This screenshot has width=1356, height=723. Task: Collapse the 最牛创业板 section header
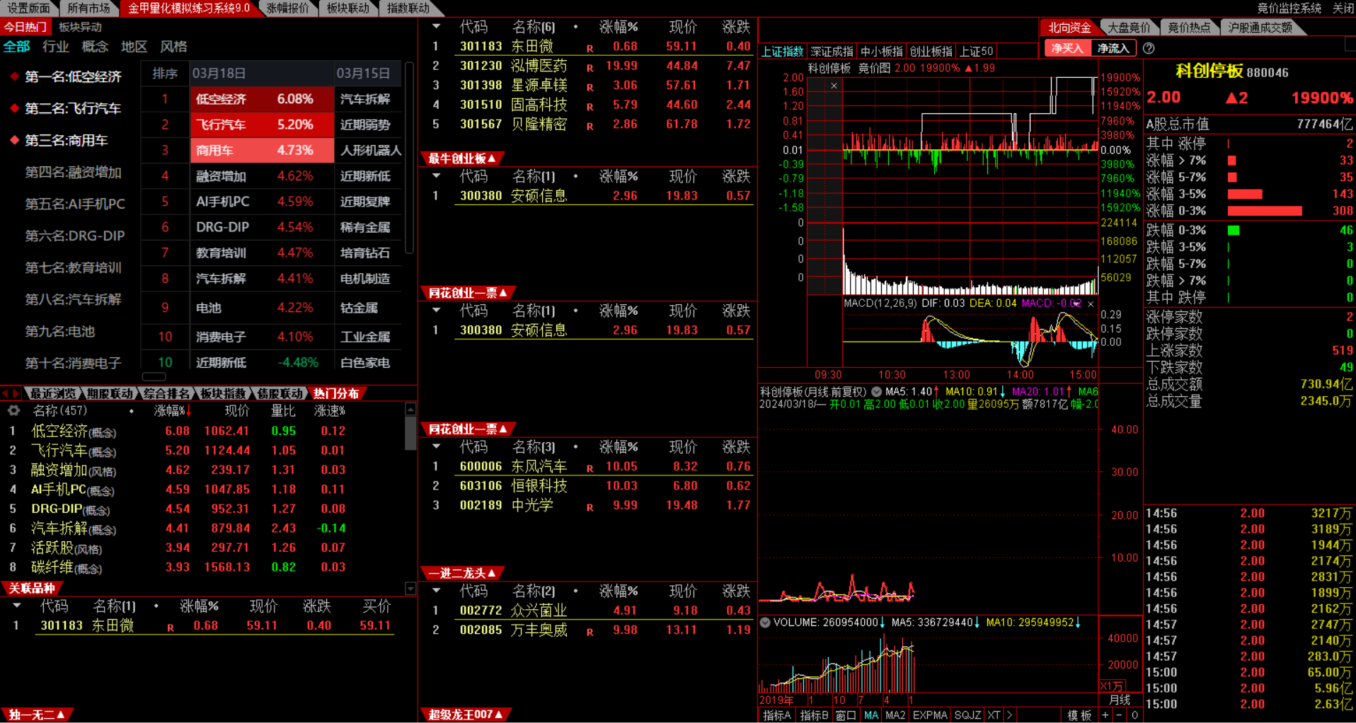pyautogui.click(x=462, y=158)
